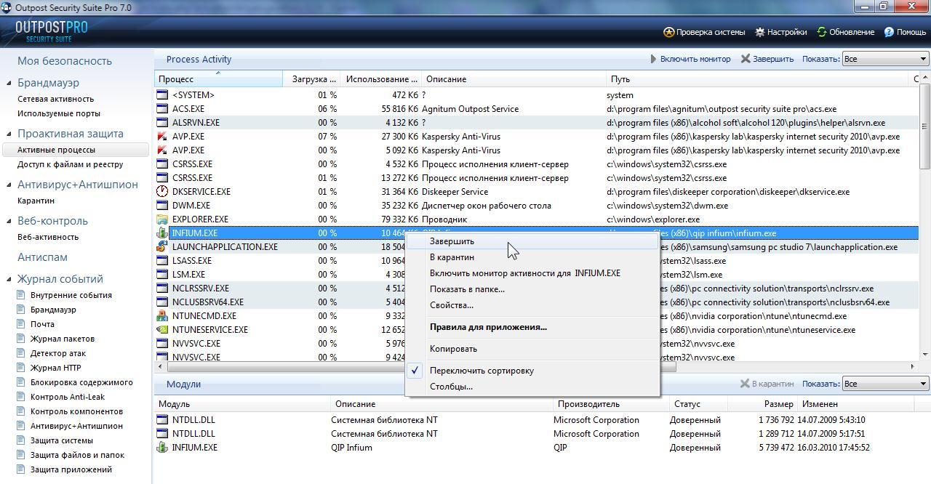Click the Включить монитор arrow icon
This screenshot has width=931, height=484.
coord(653,59)
